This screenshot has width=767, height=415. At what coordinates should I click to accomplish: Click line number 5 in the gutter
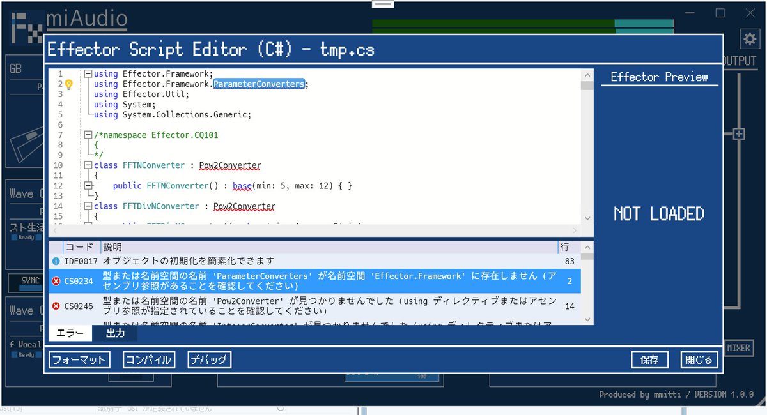(x=59, y=115)
